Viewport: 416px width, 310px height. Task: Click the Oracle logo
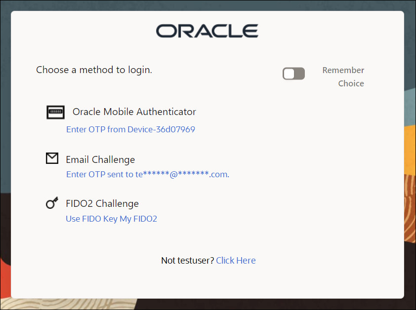point(207,31)
